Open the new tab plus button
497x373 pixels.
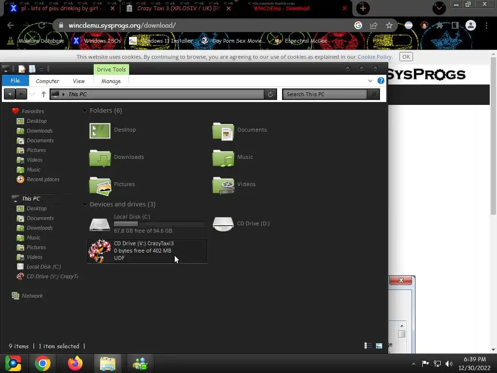(363, 8)
